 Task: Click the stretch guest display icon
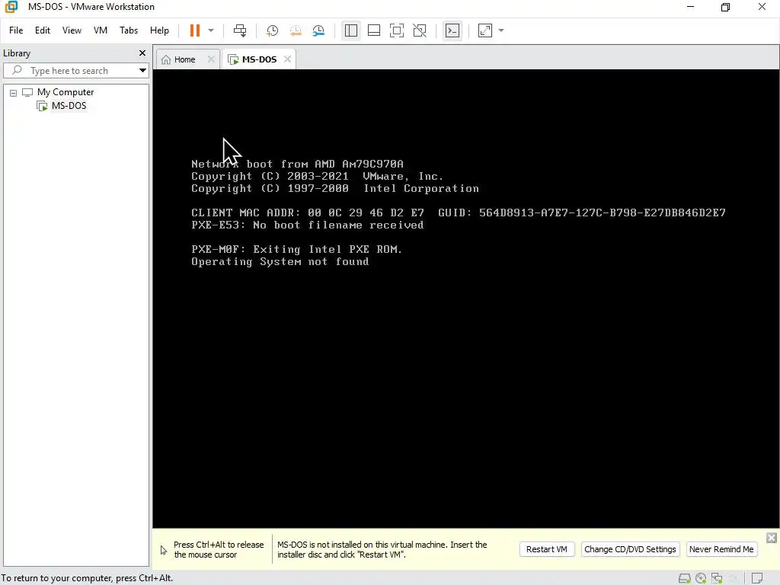tap(485, 30)
